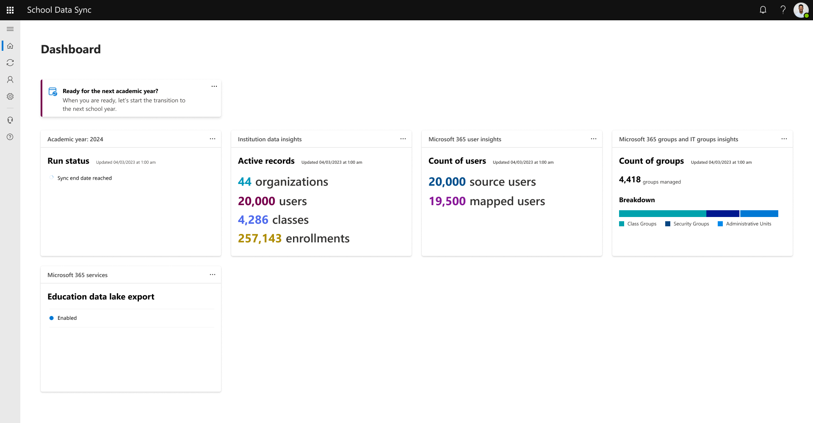
Task: Click the Class Groups bar segment
Action: point(662,214)
